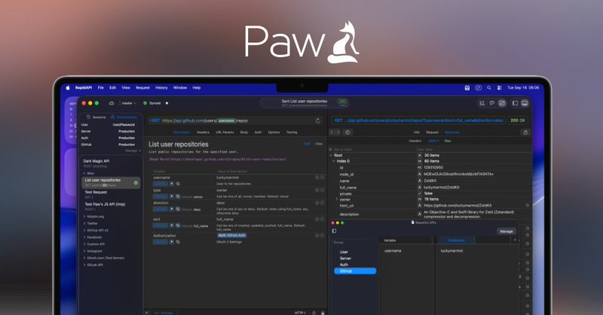Toggle the left sidebar layout icon in the toolbar
Viewport: 603px width, 315px height.
[516, 103]
